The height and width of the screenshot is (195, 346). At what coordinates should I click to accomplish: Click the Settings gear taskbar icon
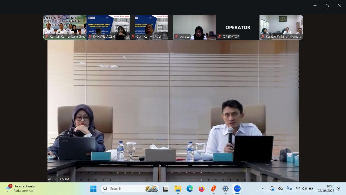[x=225, y=188]
